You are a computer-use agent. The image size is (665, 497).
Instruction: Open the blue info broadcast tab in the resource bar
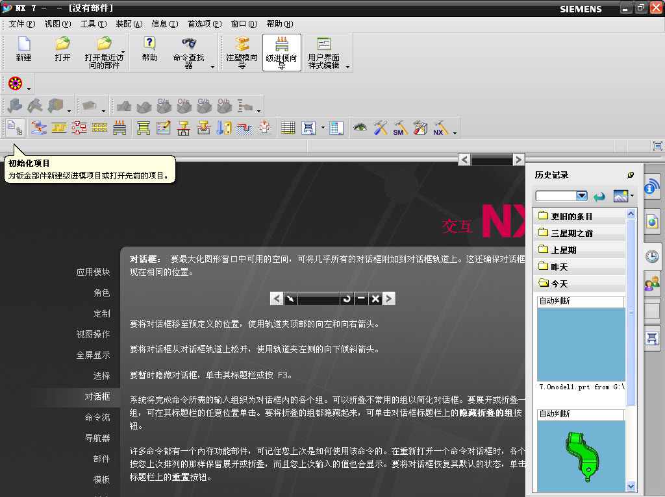652,186
